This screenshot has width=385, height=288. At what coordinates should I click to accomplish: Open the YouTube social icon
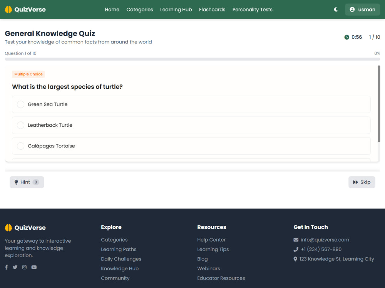tap(34, 267)
